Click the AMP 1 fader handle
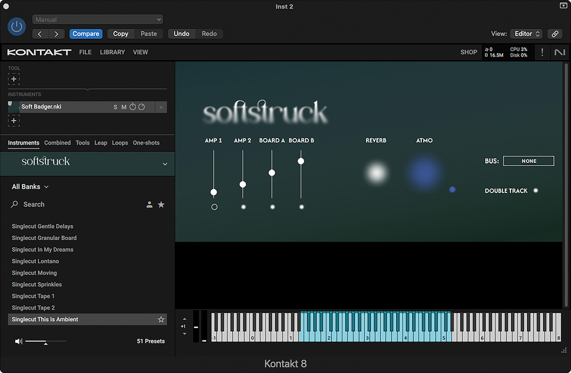The height and width of the screenshot is (373, 571). tap(214, 192)
